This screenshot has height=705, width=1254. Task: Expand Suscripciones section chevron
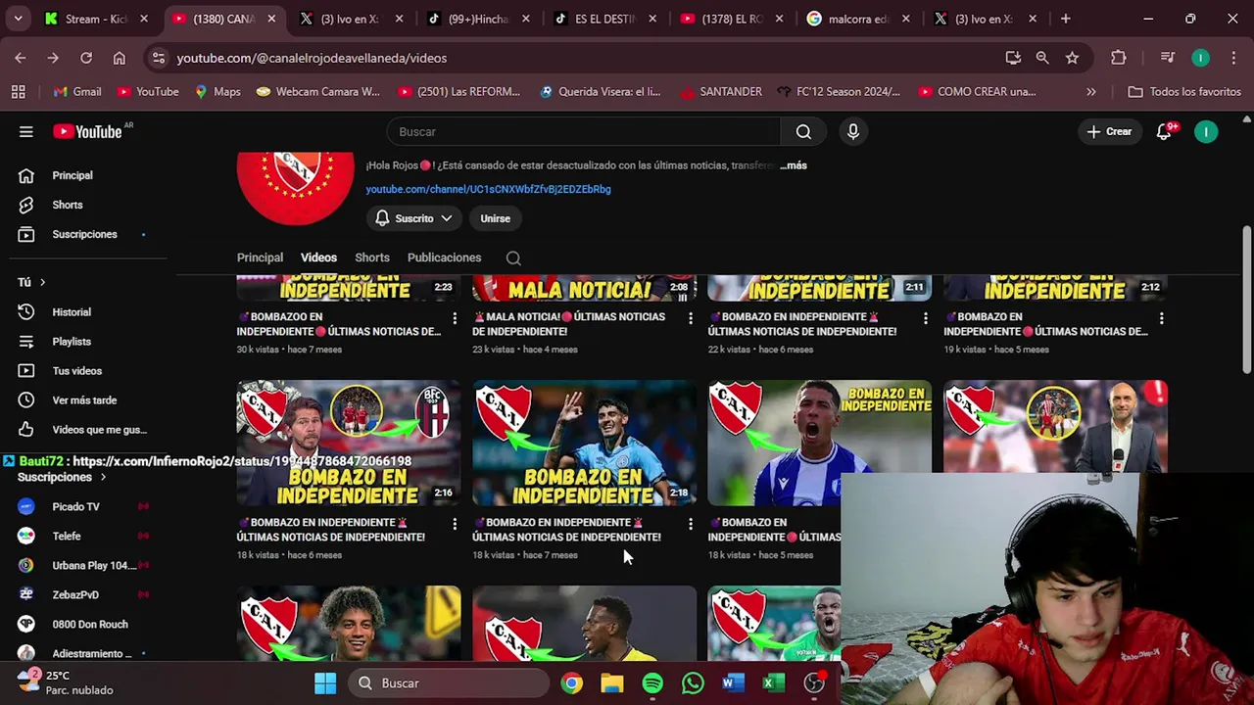102,477
